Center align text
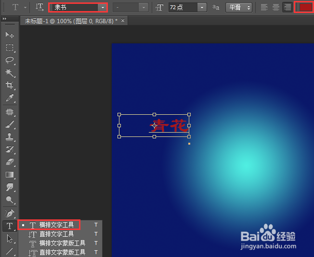314x257 pixels. point(276,7)
